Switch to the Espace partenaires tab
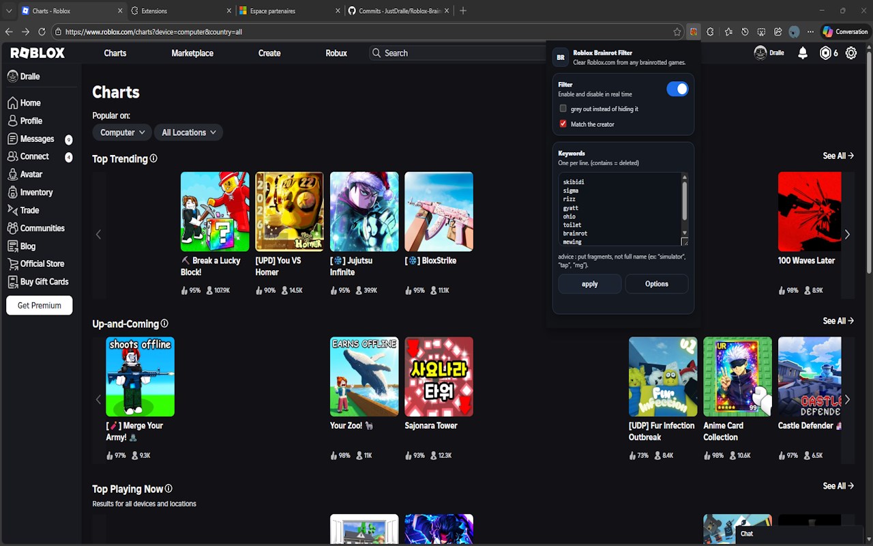 click(x=289, y=11)
